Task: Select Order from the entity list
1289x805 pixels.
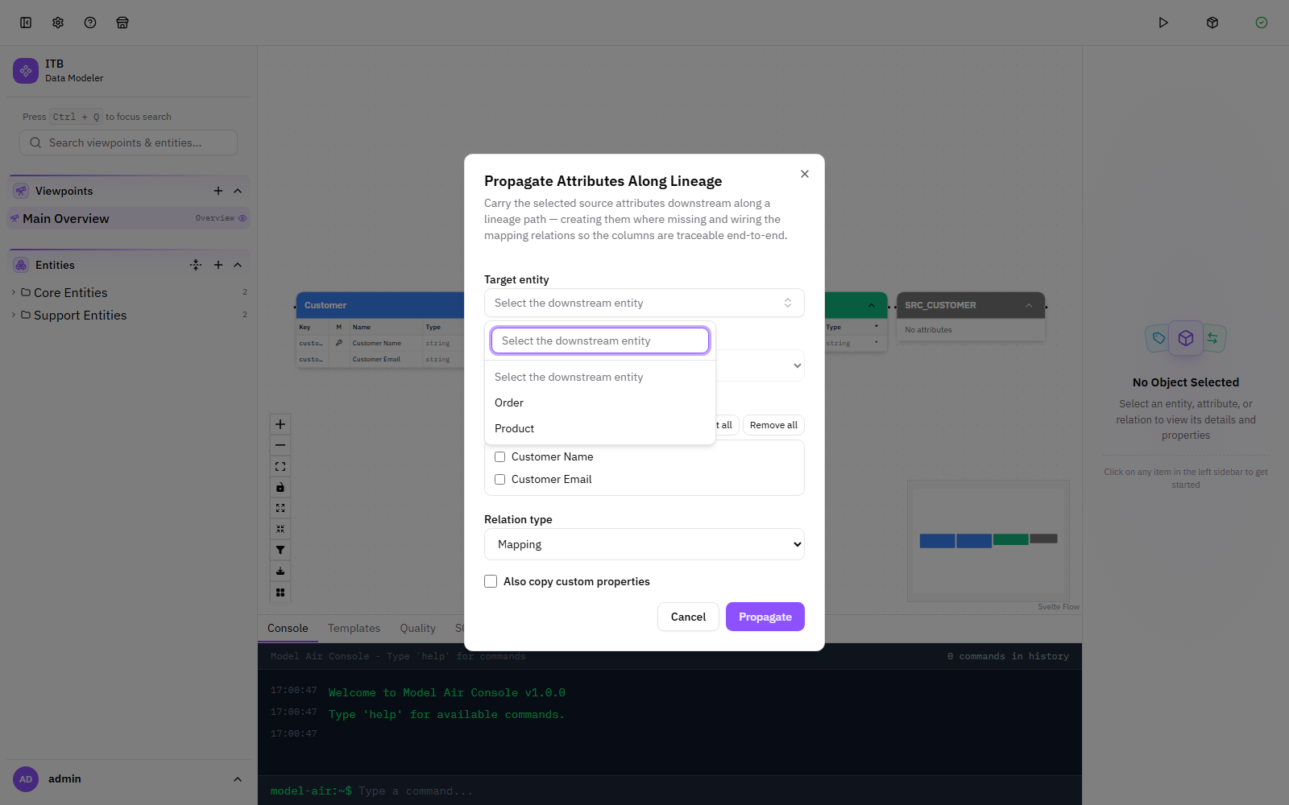Action: point(600,402)
